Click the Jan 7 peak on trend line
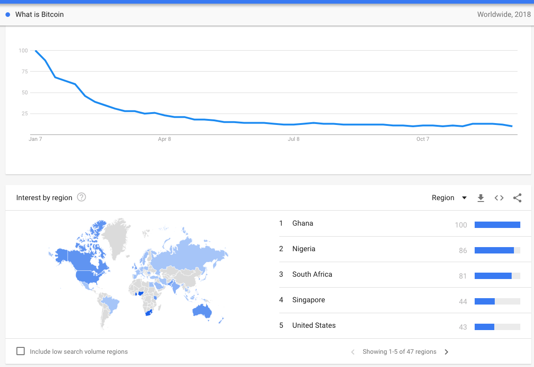 [x=36, y=51]
